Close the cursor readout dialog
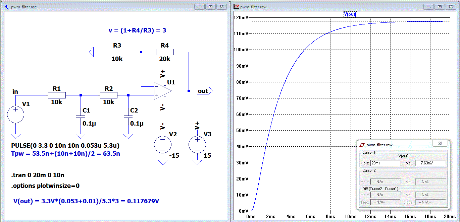Viewport: 460px width, 222px height. coord(440,144)
